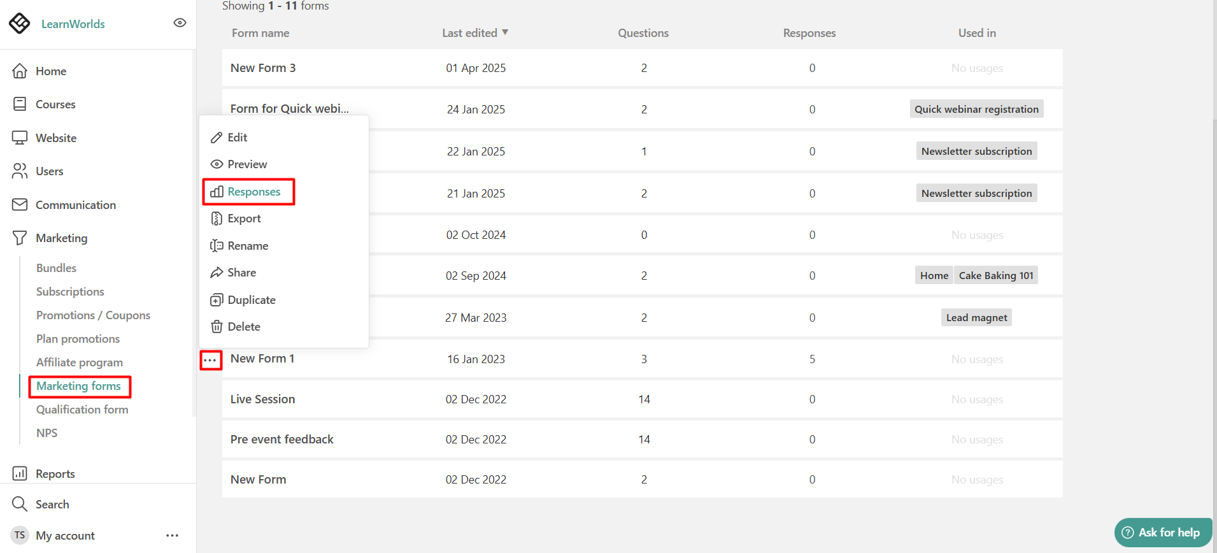Click the Ask for help button
Viewport: 1217px width, 553px height.
coord(1163,533)
